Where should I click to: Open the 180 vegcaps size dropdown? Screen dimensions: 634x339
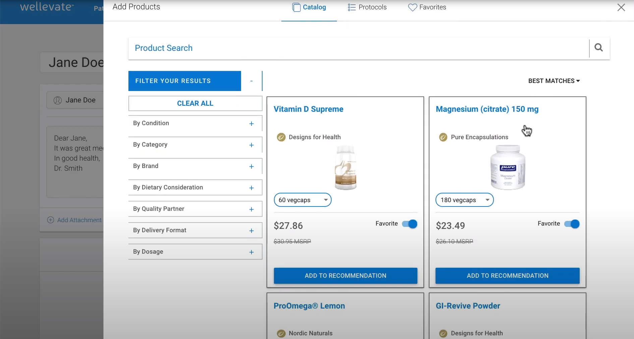coord(464,200)
